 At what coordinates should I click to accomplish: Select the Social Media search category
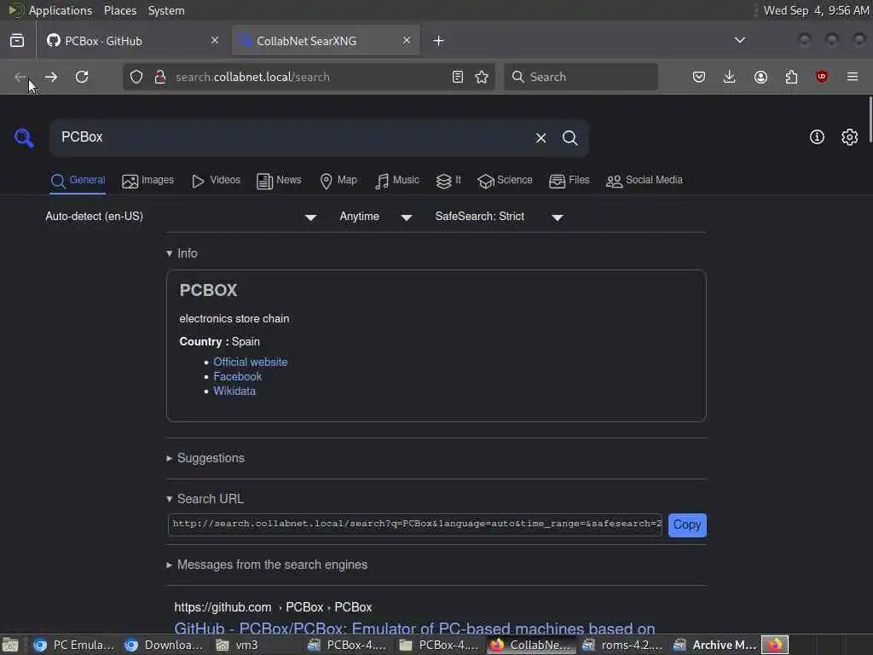tap(645, 181)
